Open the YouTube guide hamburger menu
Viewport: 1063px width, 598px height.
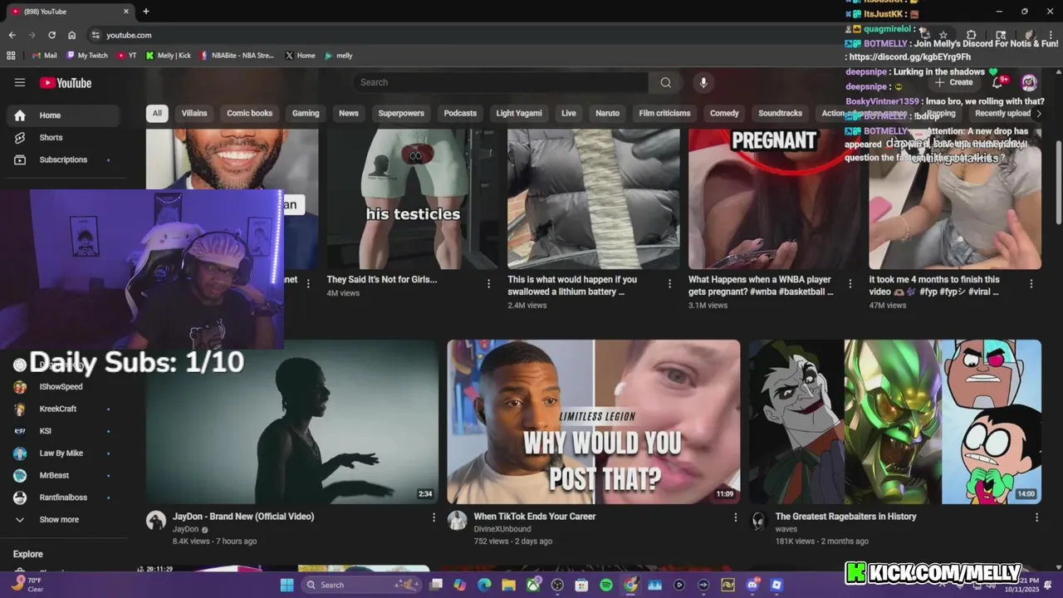point(20,82)
